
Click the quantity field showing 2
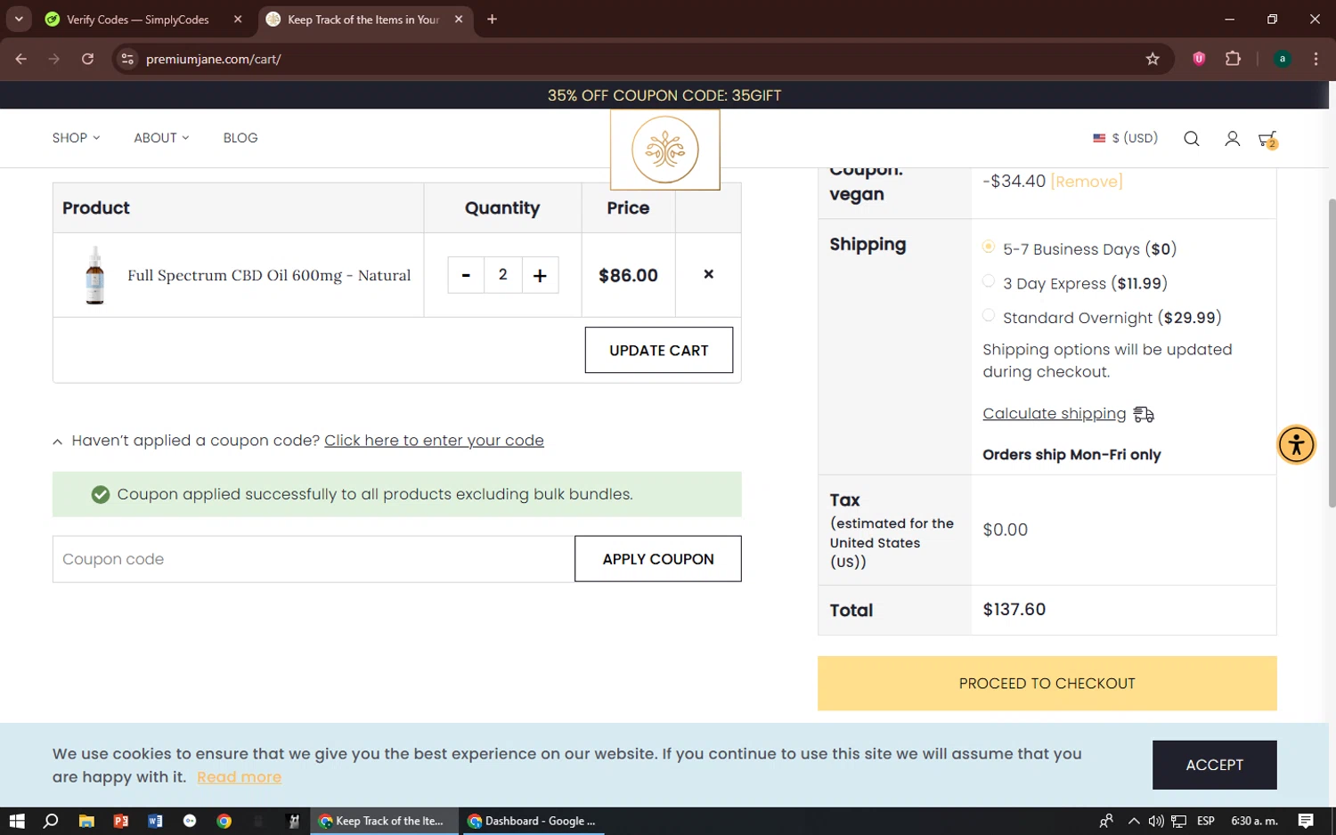click(x=503, y=275)
